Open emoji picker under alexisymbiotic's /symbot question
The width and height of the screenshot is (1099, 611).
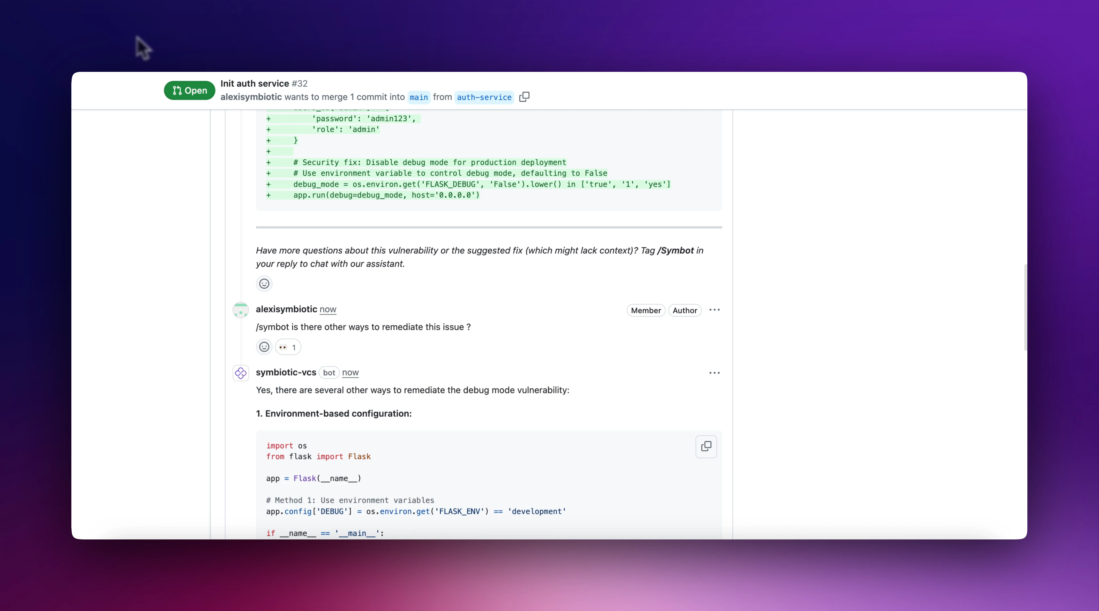[x=264, y=347]
